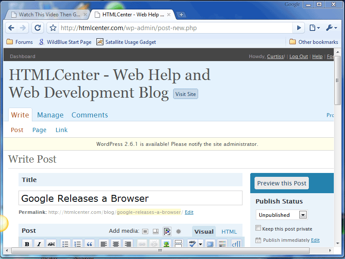
Task: Click the insert image tree icon
Action: tap(166, 244)
